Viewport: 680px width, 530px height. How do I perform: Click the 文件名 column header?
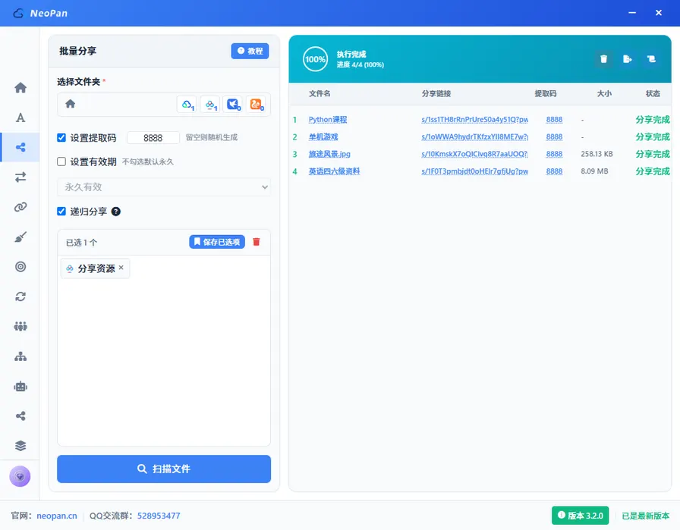[x=320, y=93]
